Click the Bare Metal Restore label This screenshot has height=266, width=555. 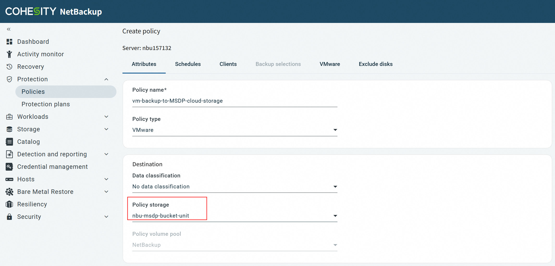(x=45, y=192)
